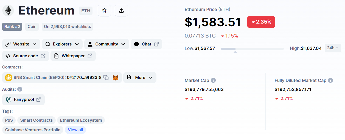Click the share upload icon button
The width and height of the screenshot is (345, 140).
pyautogui.click(x=121, y=11)
